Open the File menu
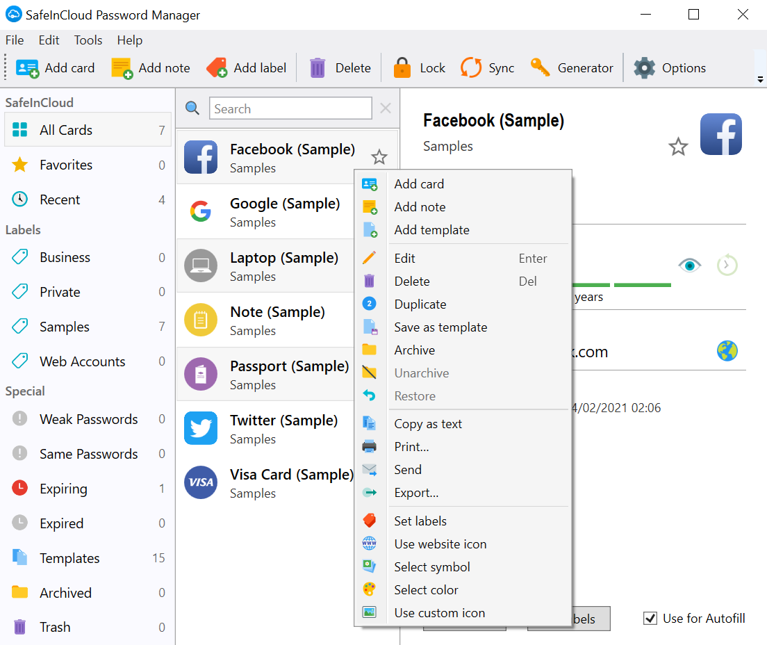The height and width of the screenshot is (645, 767). pyautogui.click(x=15, y=40)
